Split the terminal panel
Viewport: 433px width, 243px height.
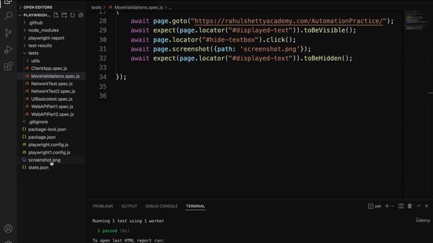tap(401, 206)
